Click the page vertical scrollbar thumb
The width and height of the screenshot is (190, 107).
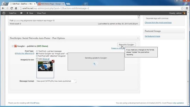tap(188, 81)
